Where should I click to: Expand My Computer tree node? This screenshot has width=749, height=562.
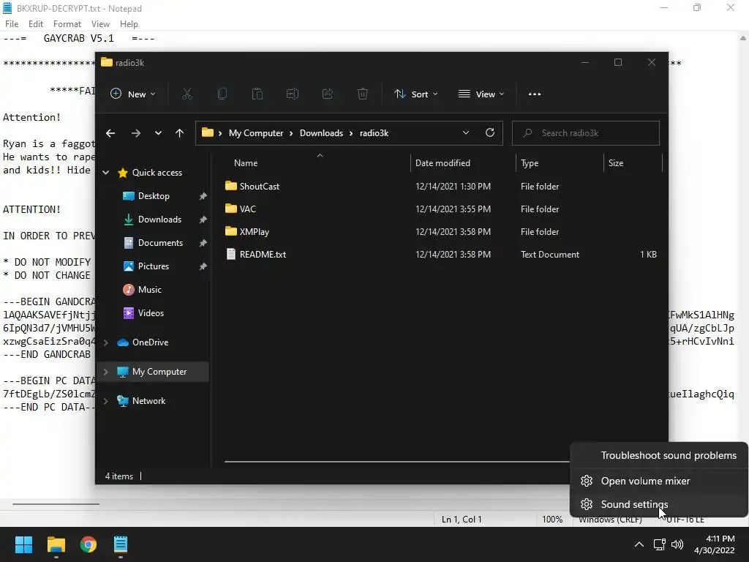pyautogui.click(x=105, y=372)
